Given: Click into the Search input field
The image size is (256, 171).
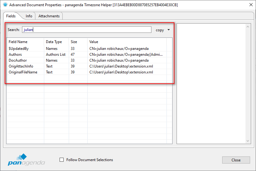Looking at the screenshot, I should tap(87, 30).
